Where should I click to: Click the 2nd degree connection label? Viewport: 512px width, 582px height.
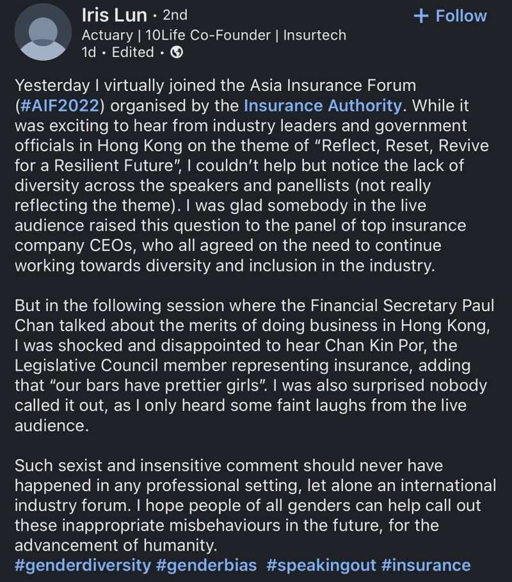[x=175, y=15]
